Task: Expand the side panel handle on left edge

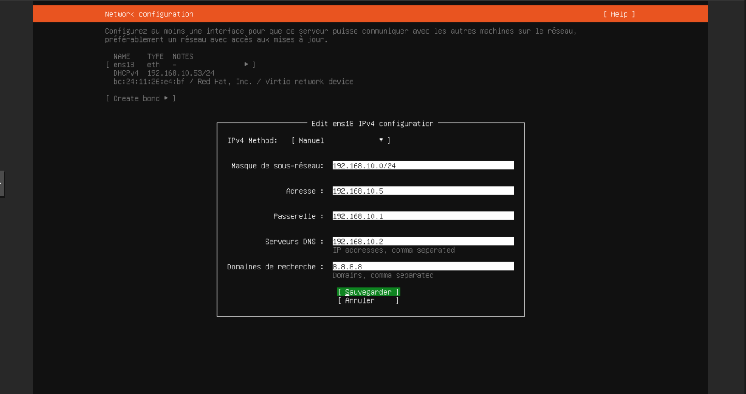Action: coord(2,183)
